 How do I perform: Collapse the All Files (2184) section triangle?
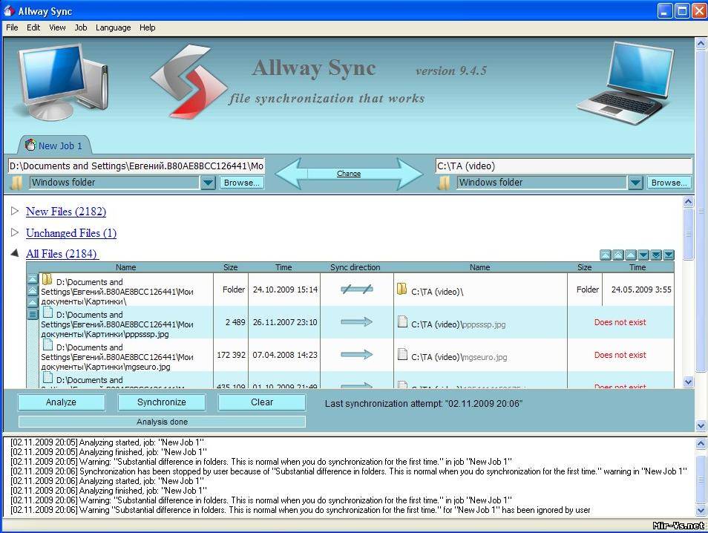(x=15, y=254)
